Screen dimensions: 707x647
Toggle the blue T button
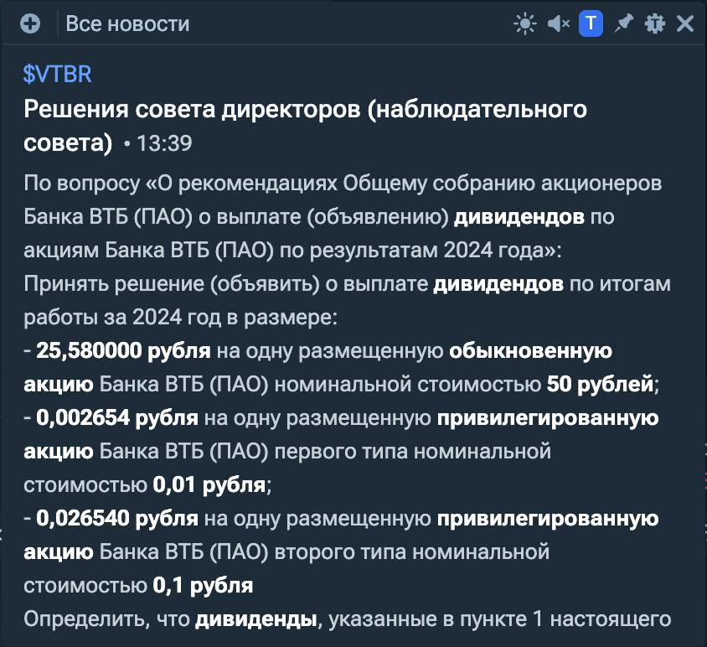point(591,24)
